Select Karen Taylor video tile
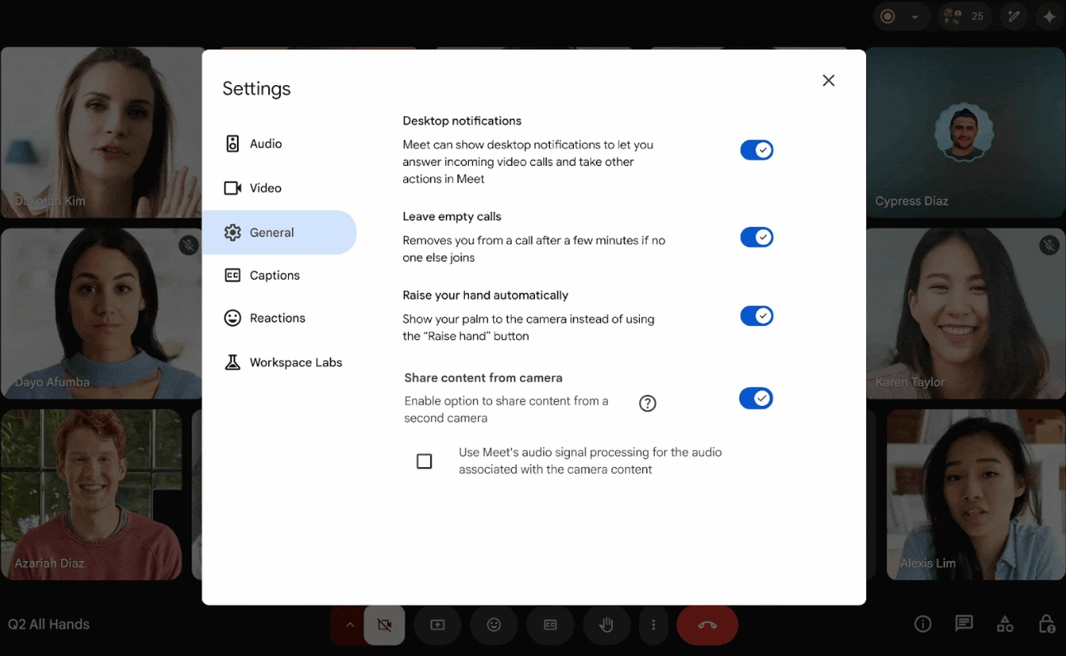Screen dimensions: 1066x656 [x=964, y=314]
